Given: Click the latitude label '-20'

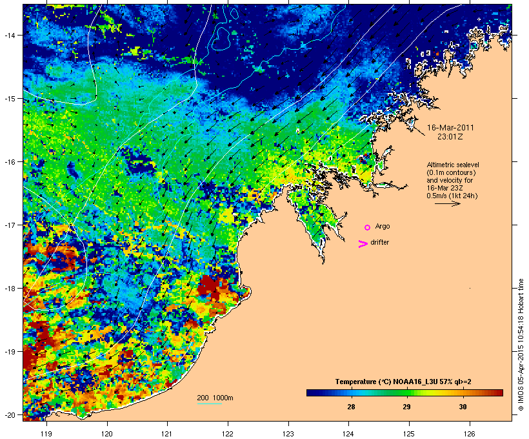Looking at the screenshot, I should [9, 414].
